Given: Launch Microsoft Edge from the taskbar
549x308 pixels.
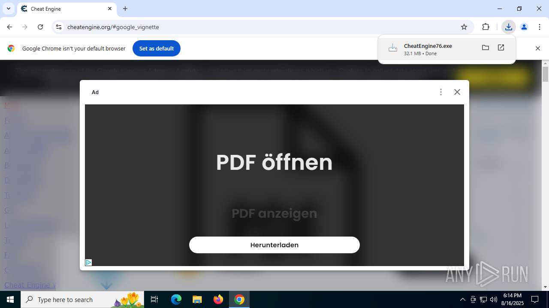Looking at the screenshot, I should click(176, 299).
